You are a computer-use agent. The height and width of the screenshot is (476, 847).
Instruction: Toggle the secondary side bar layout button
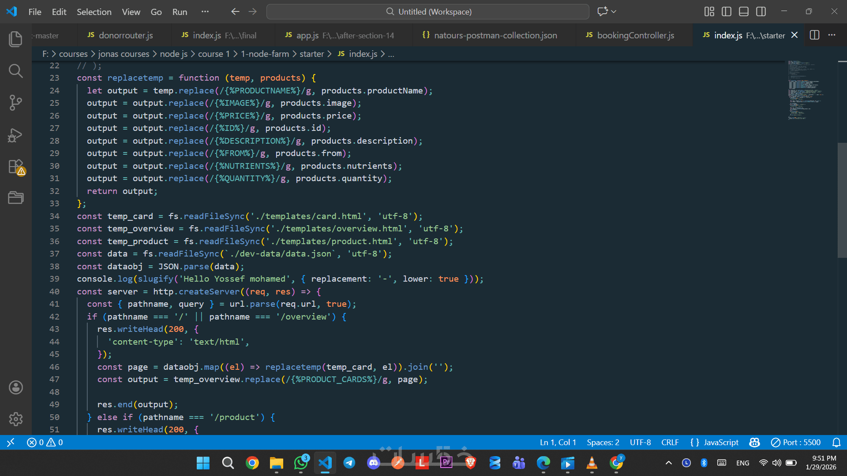pyautogui.click(x=761, y=11)
